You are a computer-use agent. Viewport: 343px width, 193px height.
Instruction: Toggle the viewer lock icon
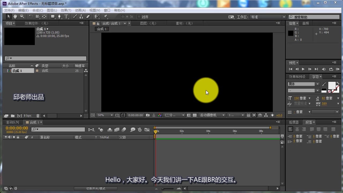click(x=98, y=24)
